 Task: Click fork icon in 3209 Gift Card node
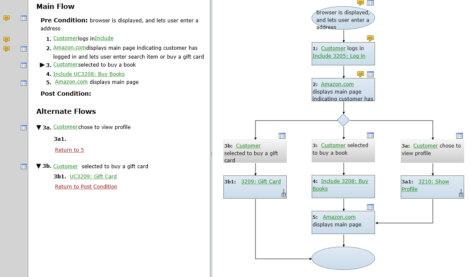pos(284,194)
